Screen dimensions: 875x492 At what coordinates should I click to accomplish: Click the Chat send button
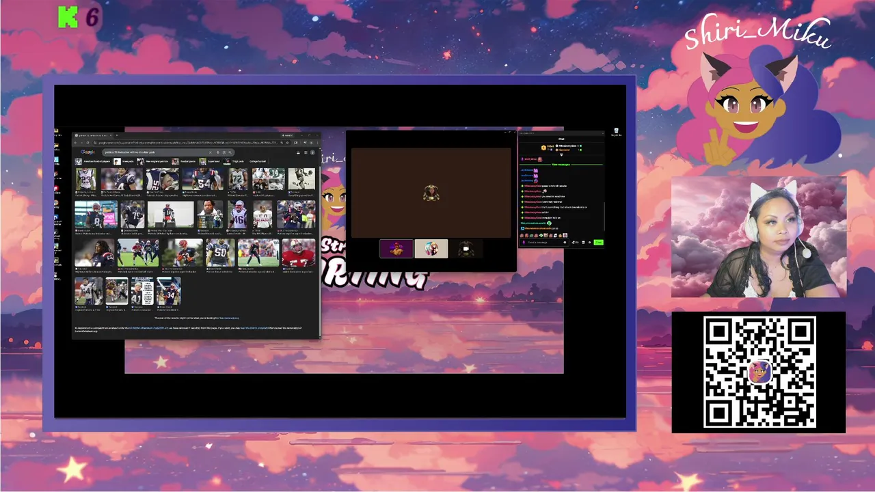[599, 243]
